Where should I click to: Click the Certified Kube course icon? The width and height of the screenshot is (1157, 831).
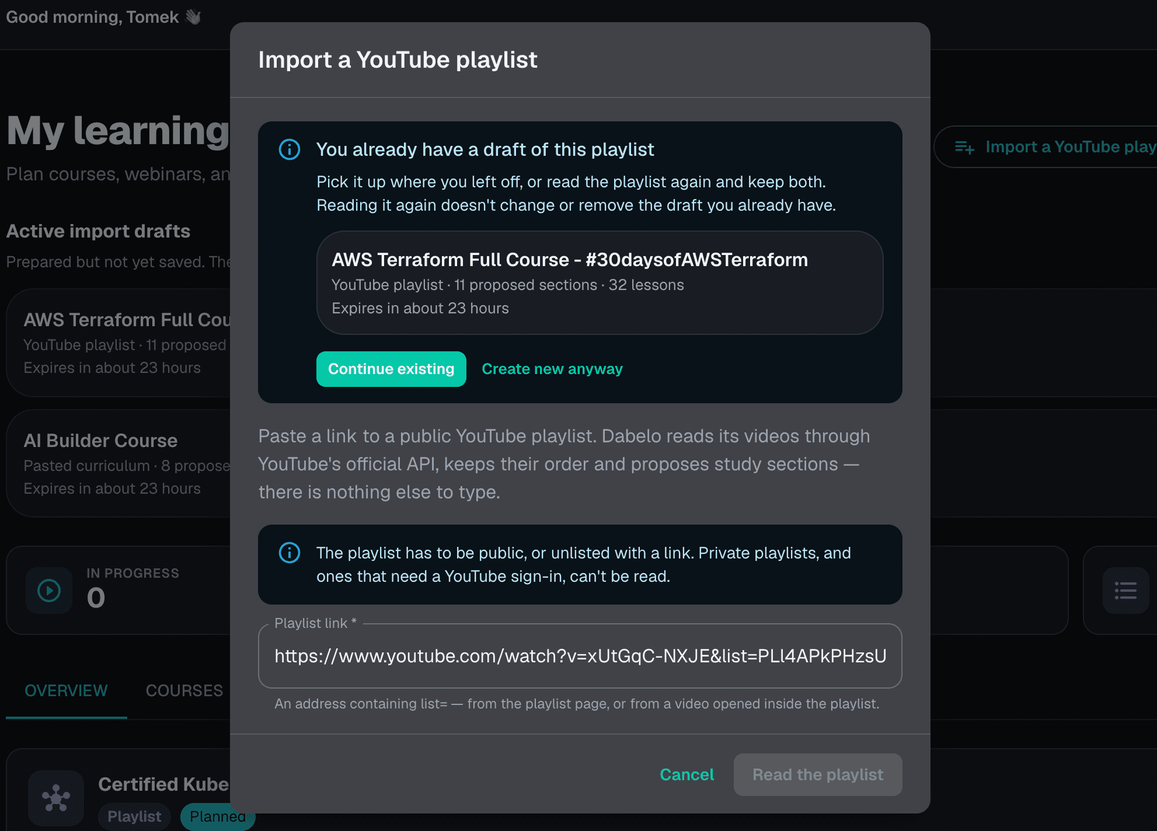56,798
